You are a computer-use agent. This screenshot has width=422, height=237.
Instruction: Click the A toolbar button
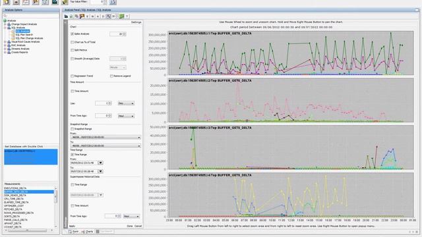pyautogui.click(x=98, y=16)
